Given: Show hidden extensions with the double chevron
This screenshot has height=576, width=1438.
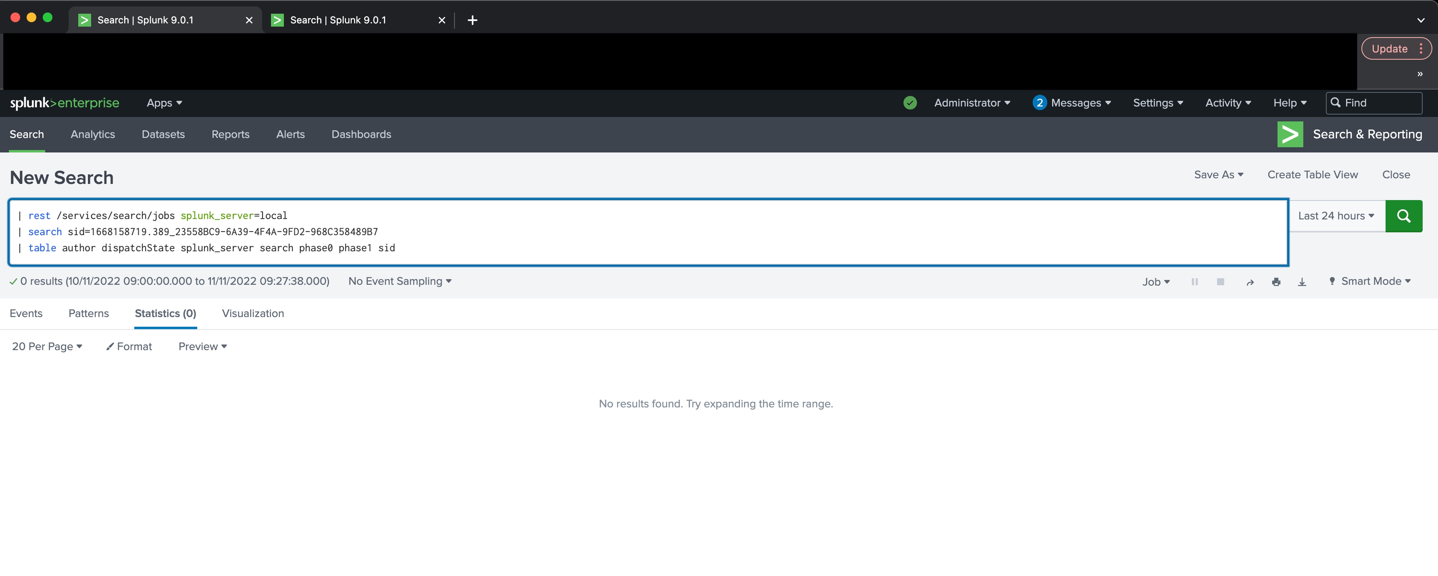Looking at the screenshot, I should point(1419,74).
